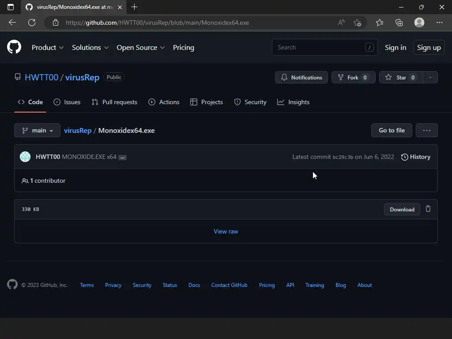Open the footer Security link
The width and height of the screenshot is (452, 339).
click(142, 285)
